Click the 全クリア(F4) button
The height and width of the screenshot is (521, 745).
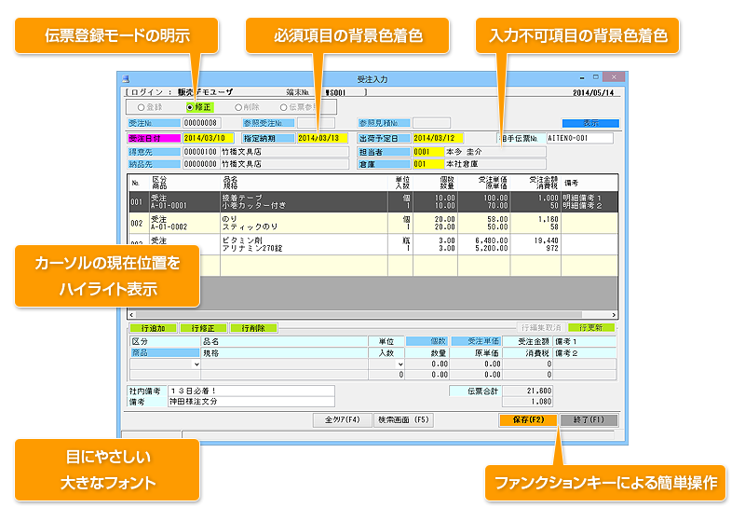pos(342,420)
